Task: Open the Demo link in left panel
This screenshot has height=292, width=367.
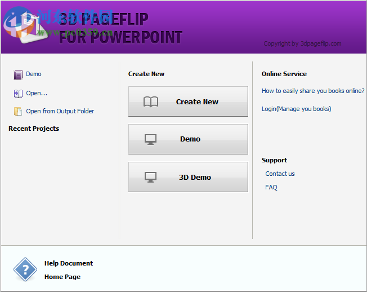Action: pos(33,74)
